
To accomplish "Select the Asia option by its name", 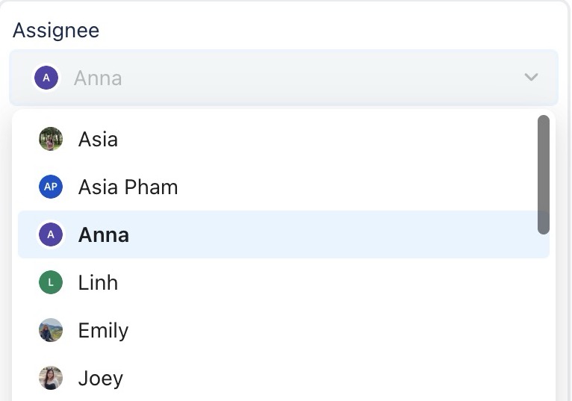I will click(x=98, y=140).
